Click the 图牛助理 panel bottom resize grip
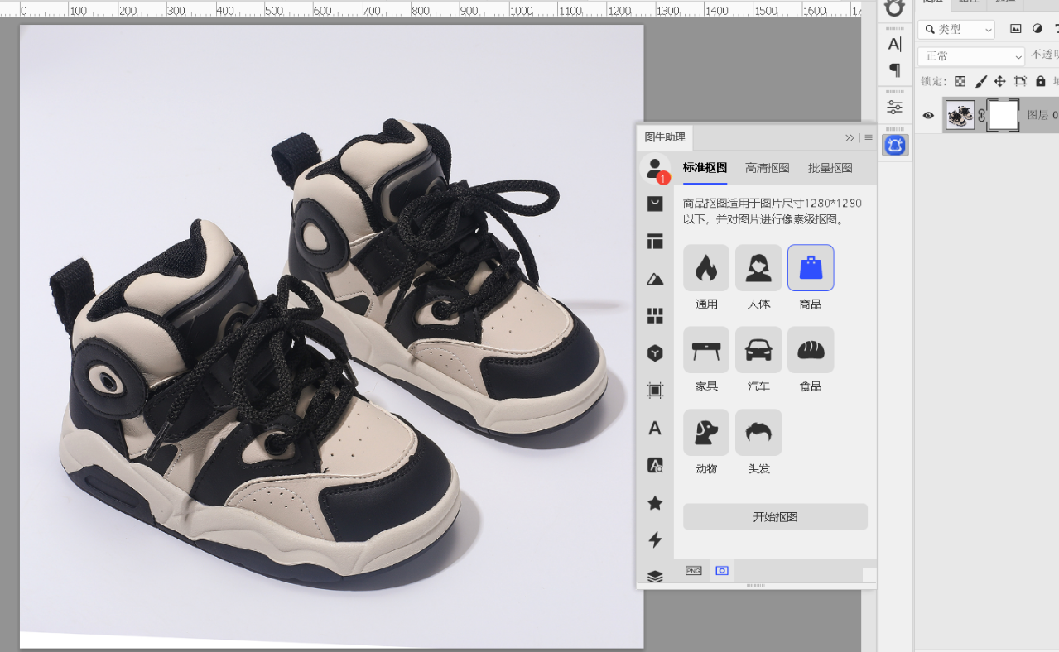 click(x=756, y=586)
